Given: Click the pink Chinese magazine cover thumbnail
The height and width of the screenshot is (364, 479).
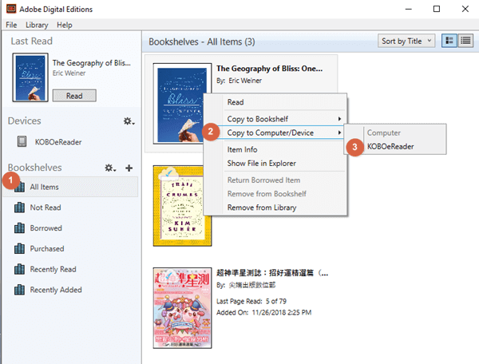Looking at the screenshot, I should click(182, 308).
